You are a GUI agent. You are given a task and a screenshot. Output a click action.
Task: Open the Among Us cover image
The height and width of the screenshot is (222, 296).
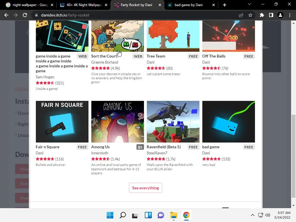click(x=118, y=122)
